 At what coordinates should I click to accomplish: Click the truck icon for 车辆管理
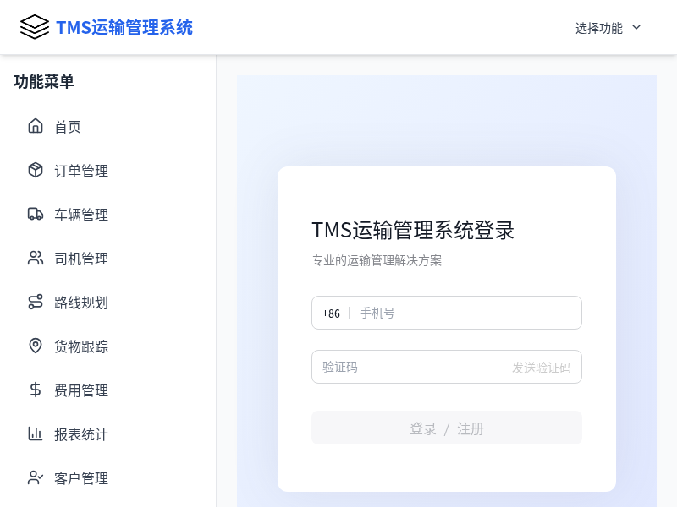[36, 214]
